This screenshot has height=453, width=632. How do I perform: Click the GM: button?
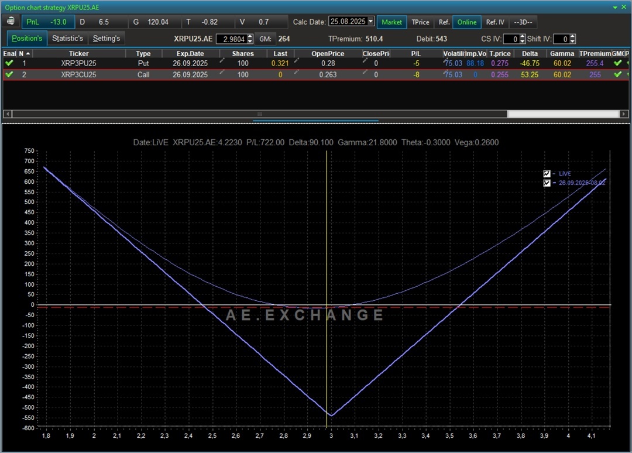point(265,39)
